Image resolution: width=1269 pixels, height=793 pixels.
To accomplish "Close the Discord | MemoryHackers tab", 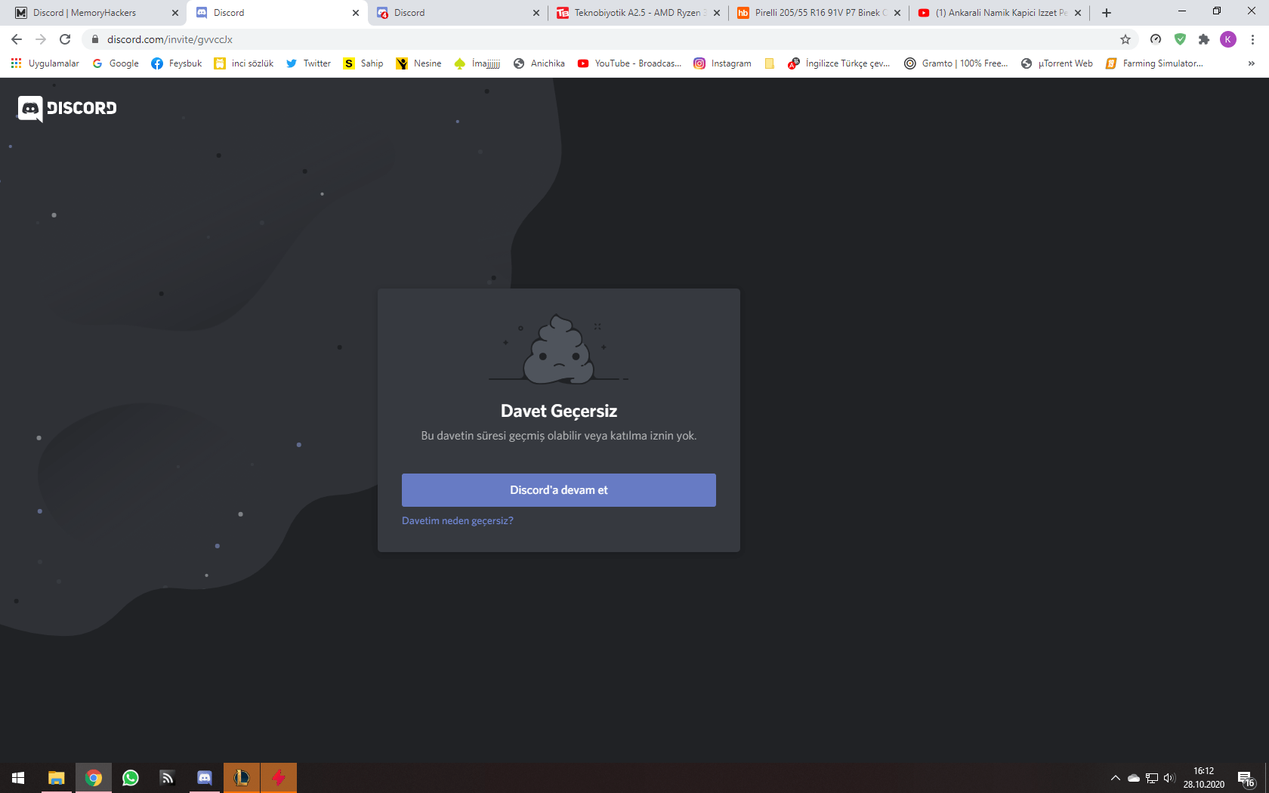I will [x=175, y=13].
